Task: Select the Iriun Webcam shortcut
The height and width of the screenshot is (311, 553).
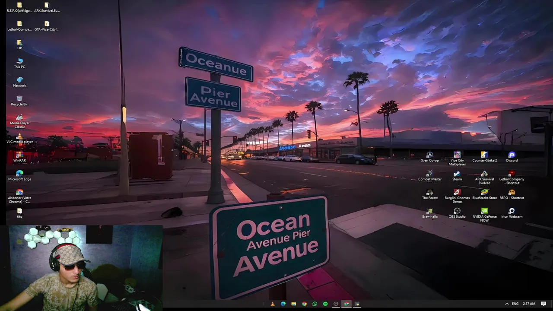Action: [x=512, y=213]
